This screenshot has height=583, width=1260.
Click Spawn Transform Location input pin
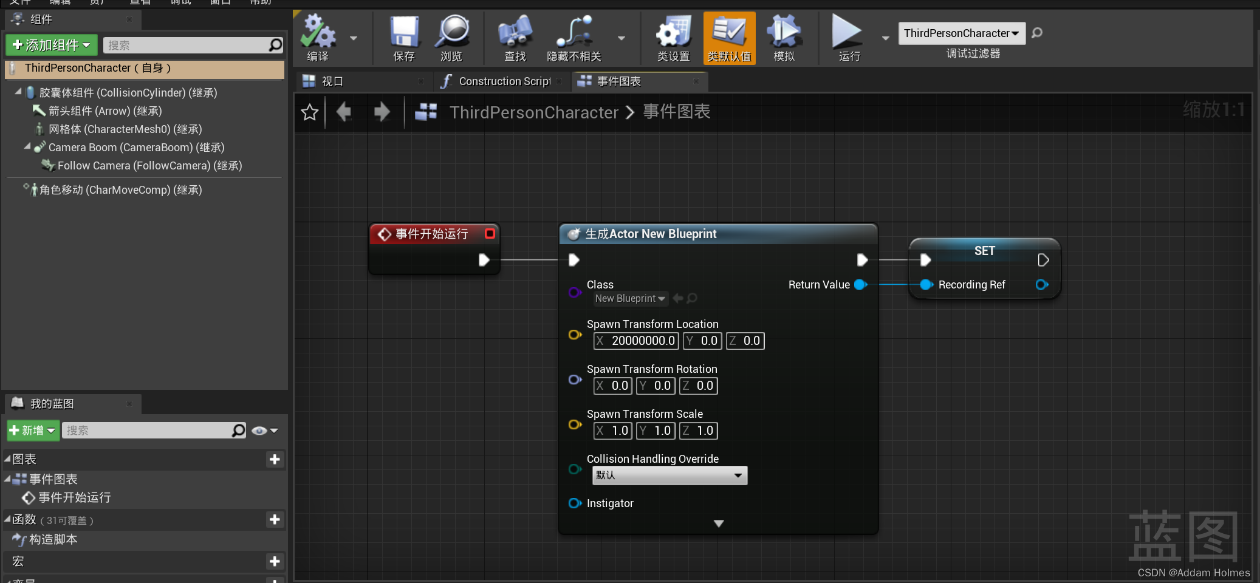575,335
